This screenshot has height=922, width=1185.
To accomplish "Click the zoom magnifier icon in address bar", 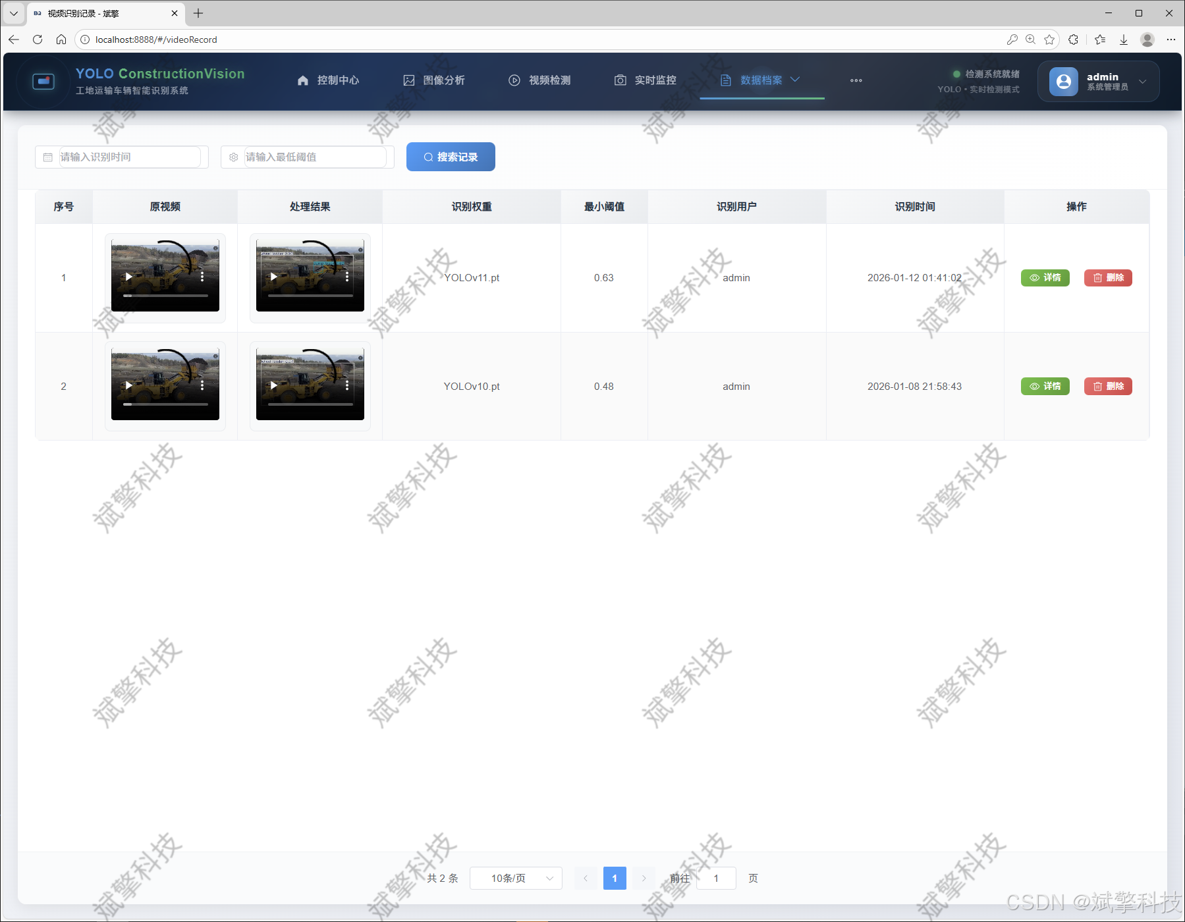I will click(1031, 40).
